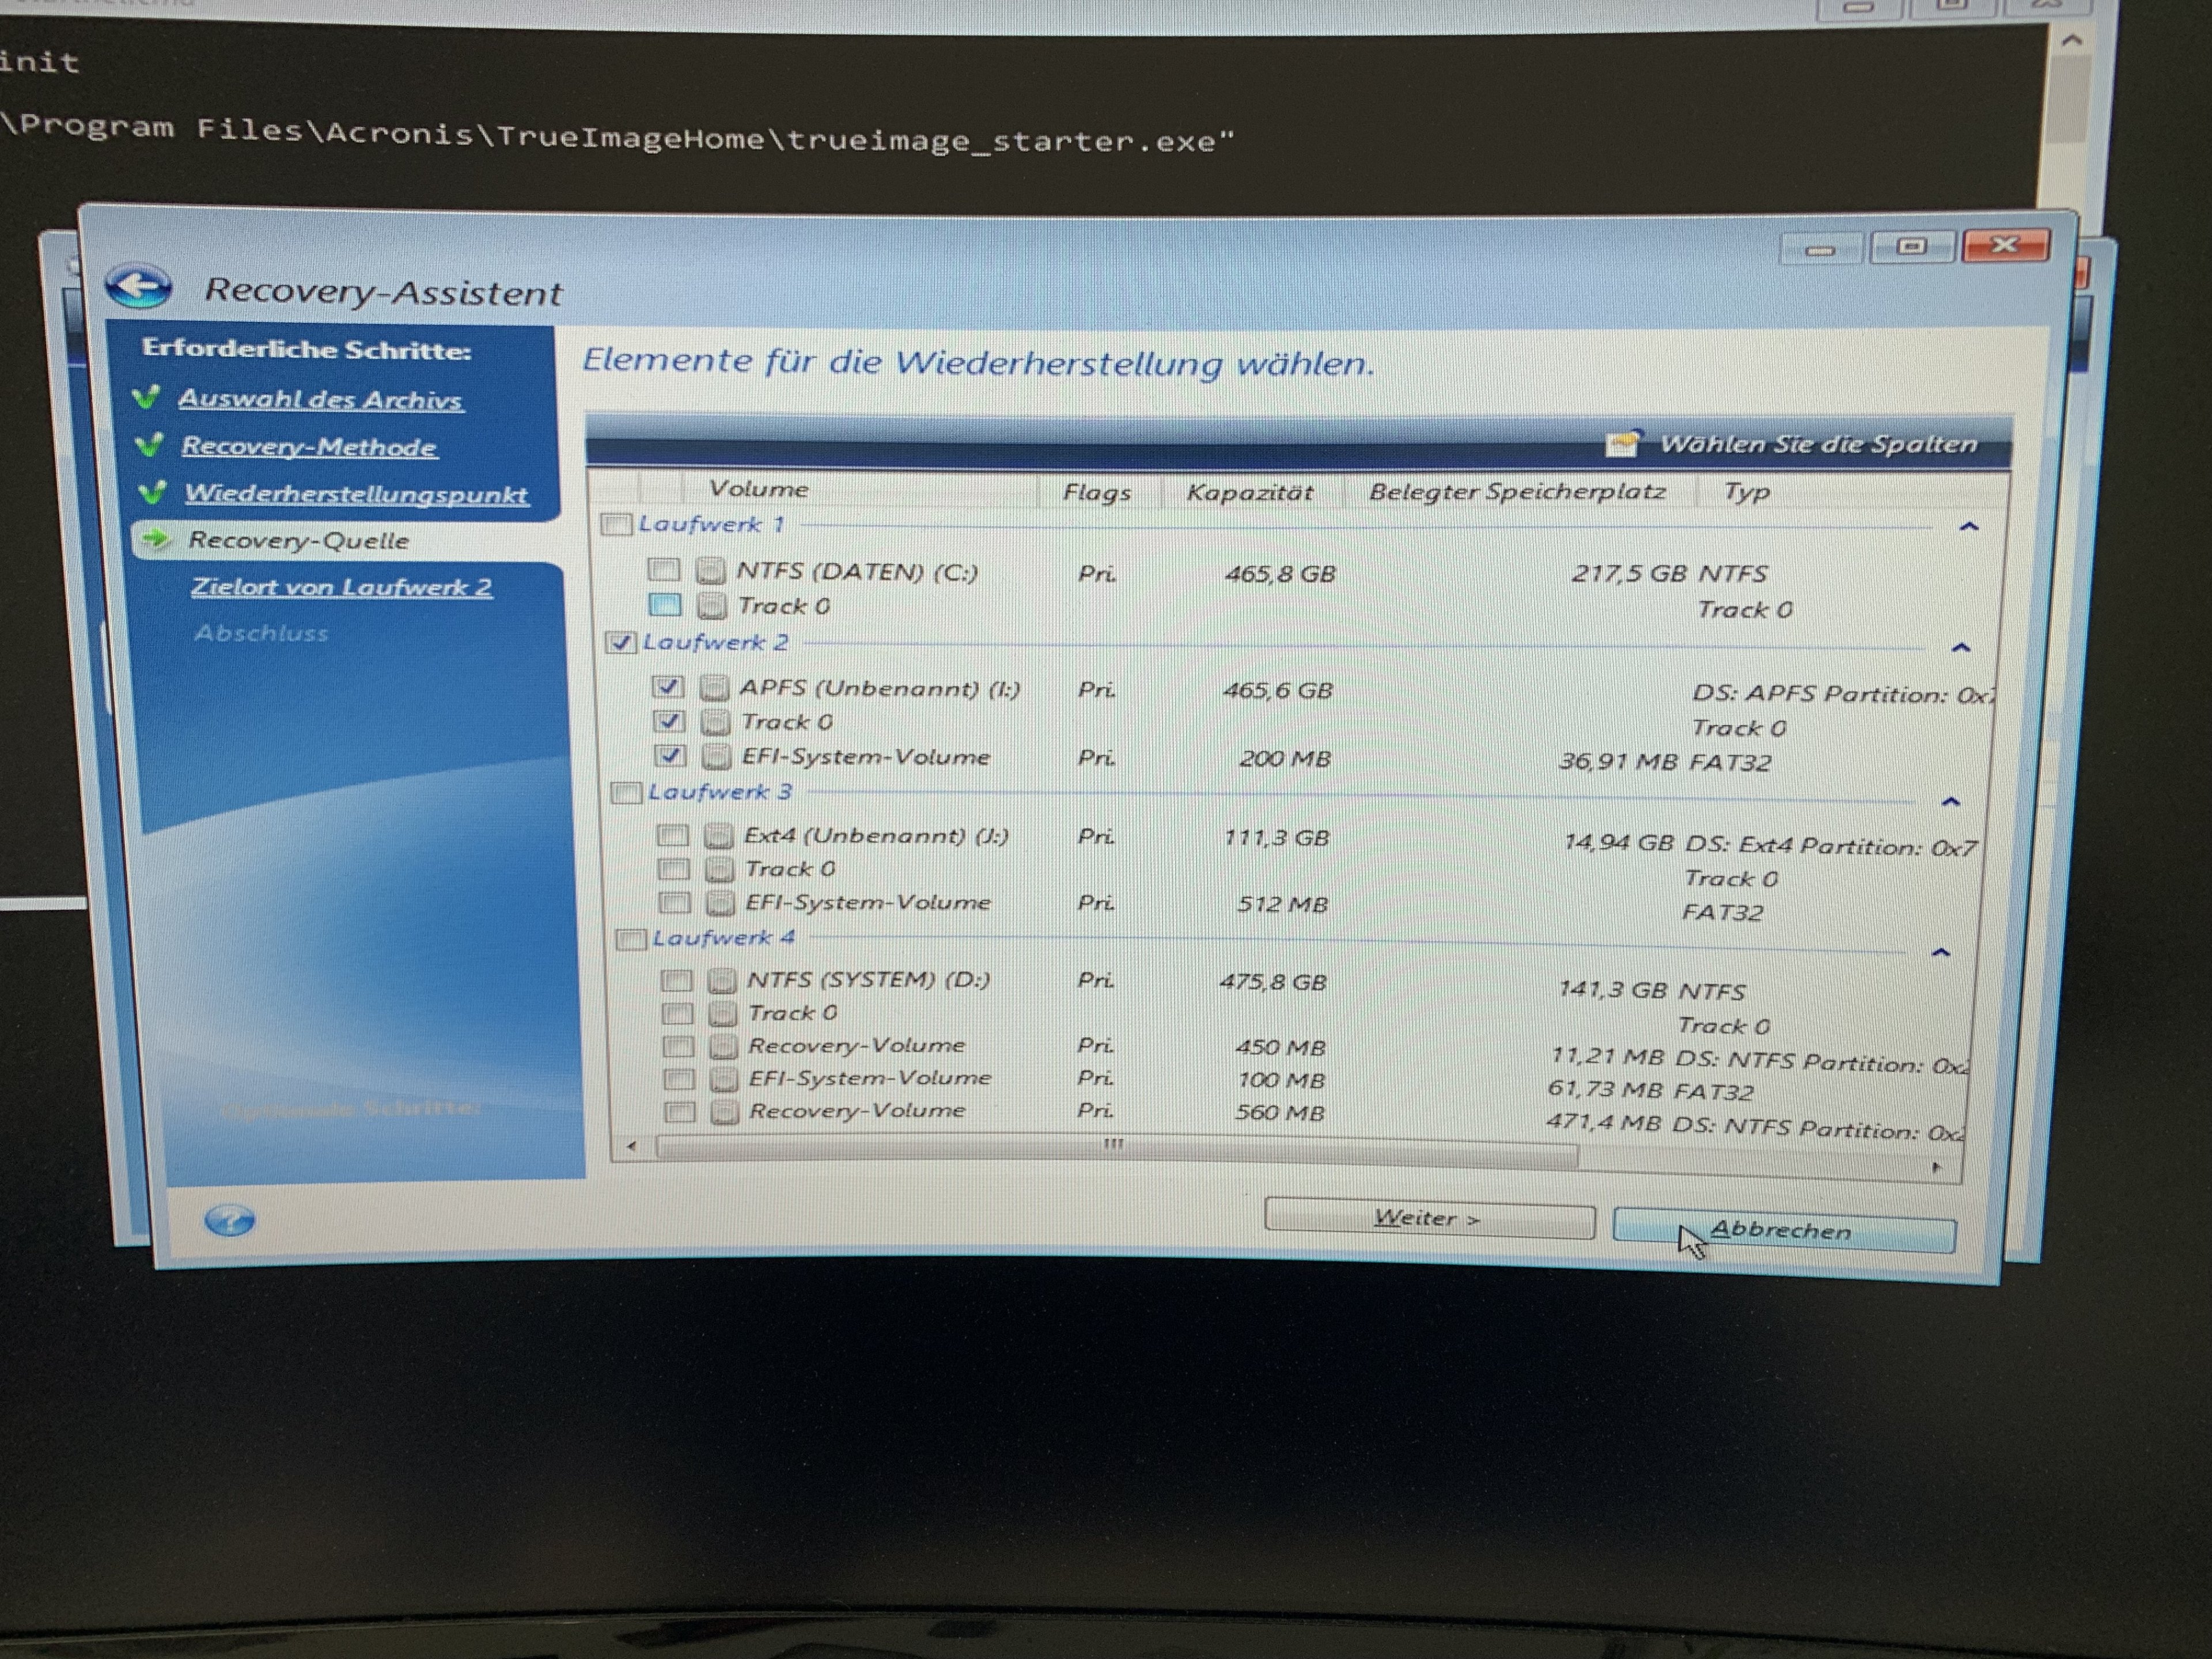Go to Zielort von Laufwerk 2 step

341,587
